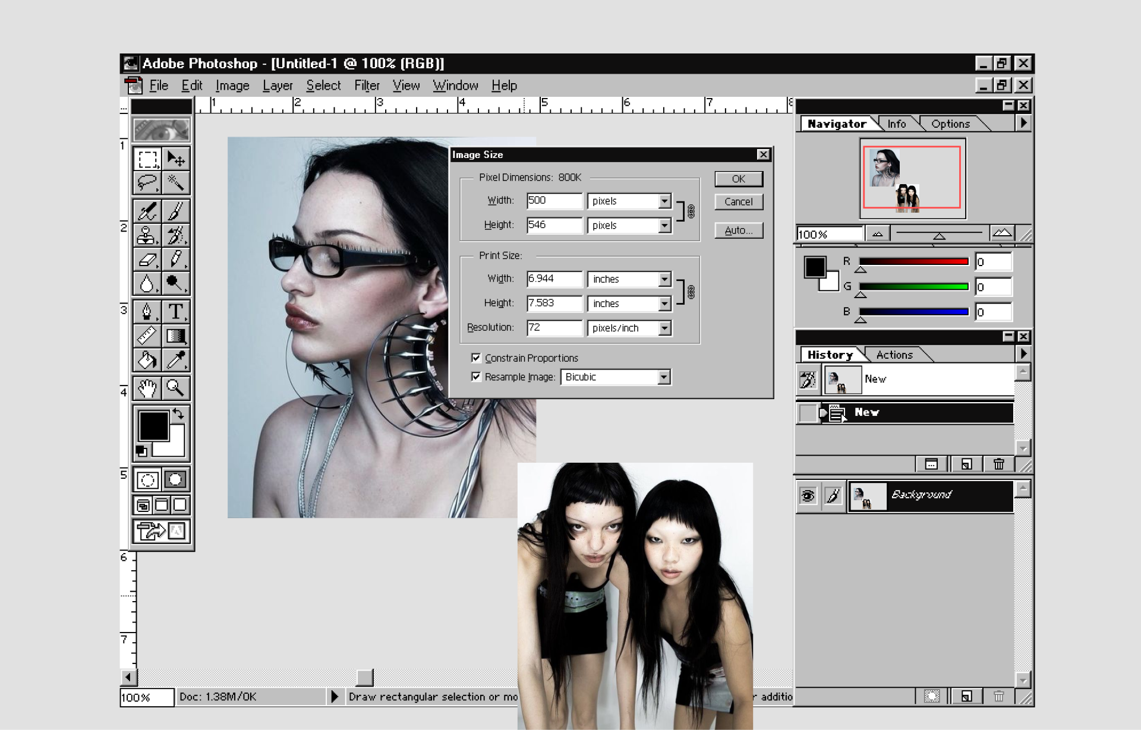
Task: Click the foreground color swatch in toolbox
Action: coord(153,425)
